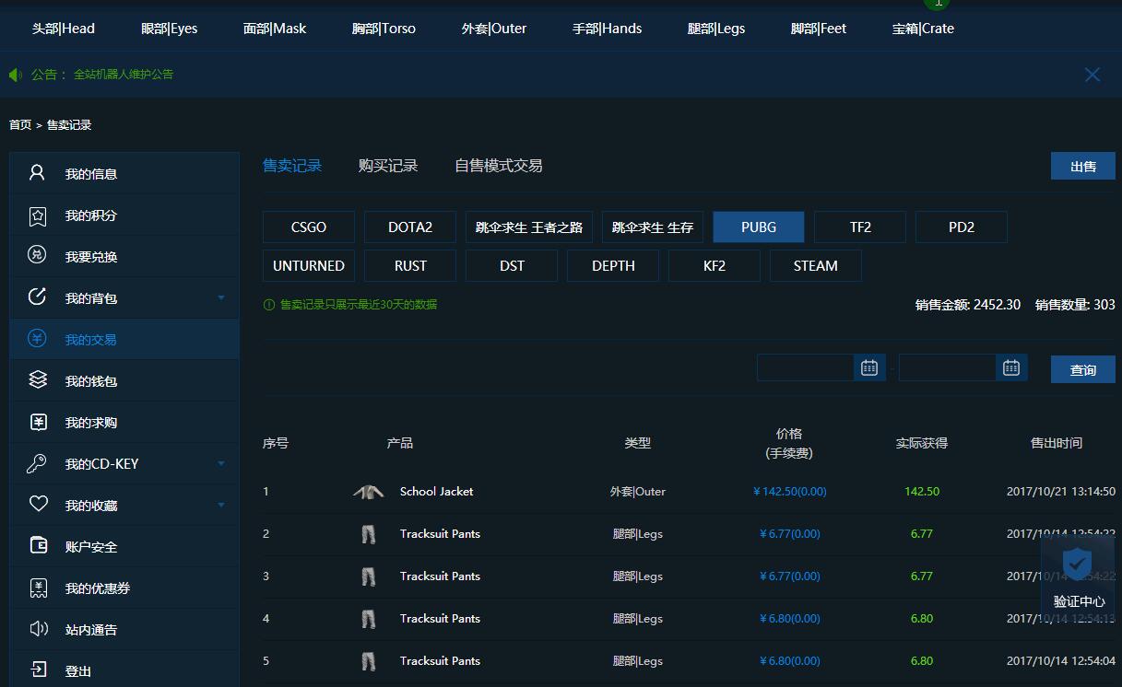The image size is (1122, 687).
Task: Filter records by CSGO
Action: (309, 227)
